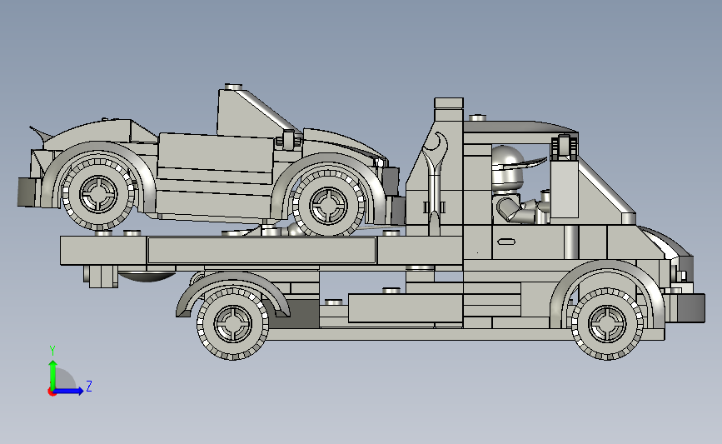Select the long flatbed side panel

coord(261,251)
